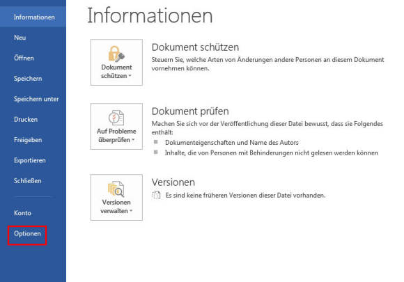Click the versions magnifier documents icon
Viewport: 404px width, 282px height.
coord(116,189)
